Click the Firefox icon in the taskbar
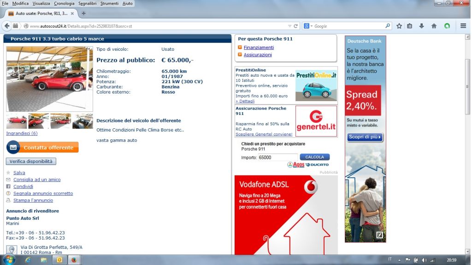 tap(74, 260)
